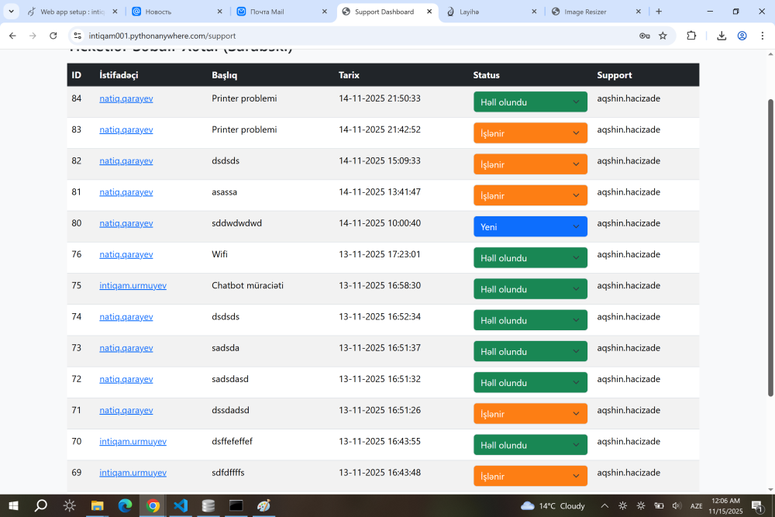
Task: Open the browser Downloads icon
Action: (721, 36)
